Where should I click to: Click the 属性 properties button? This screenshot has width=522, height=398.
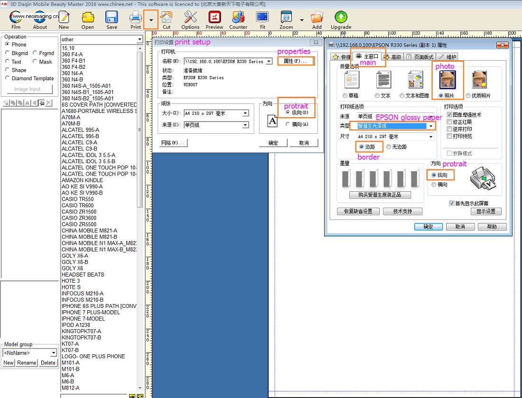pos(295,61)
